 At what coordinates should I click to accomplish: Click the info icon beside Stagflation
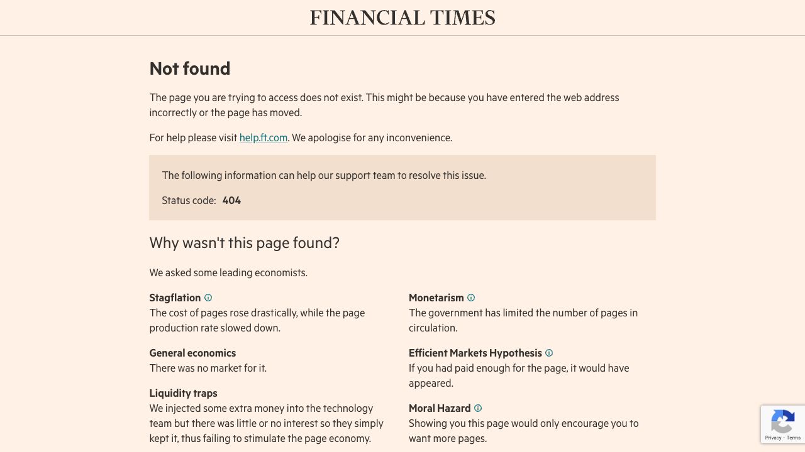tap(208, 298)
